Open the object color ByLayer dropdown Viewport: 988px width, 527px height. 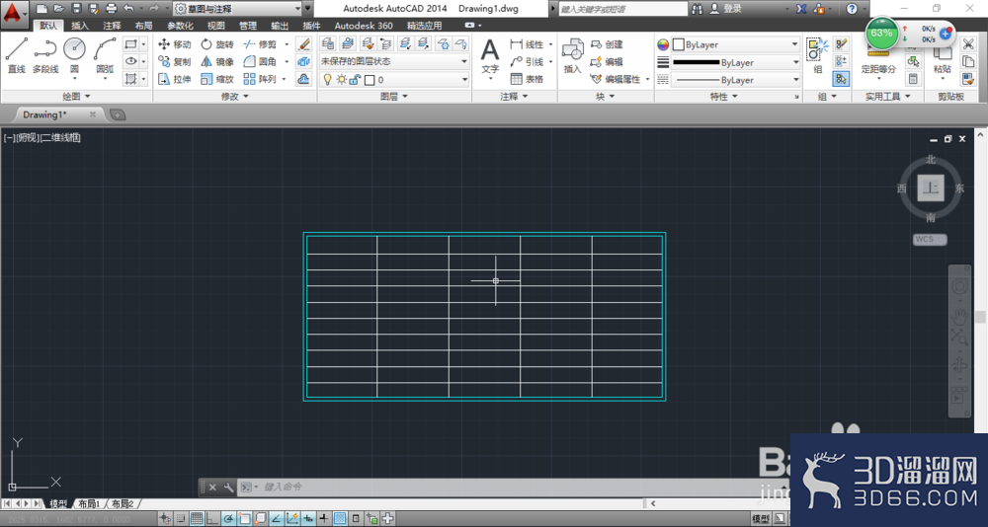pos(735,44)
